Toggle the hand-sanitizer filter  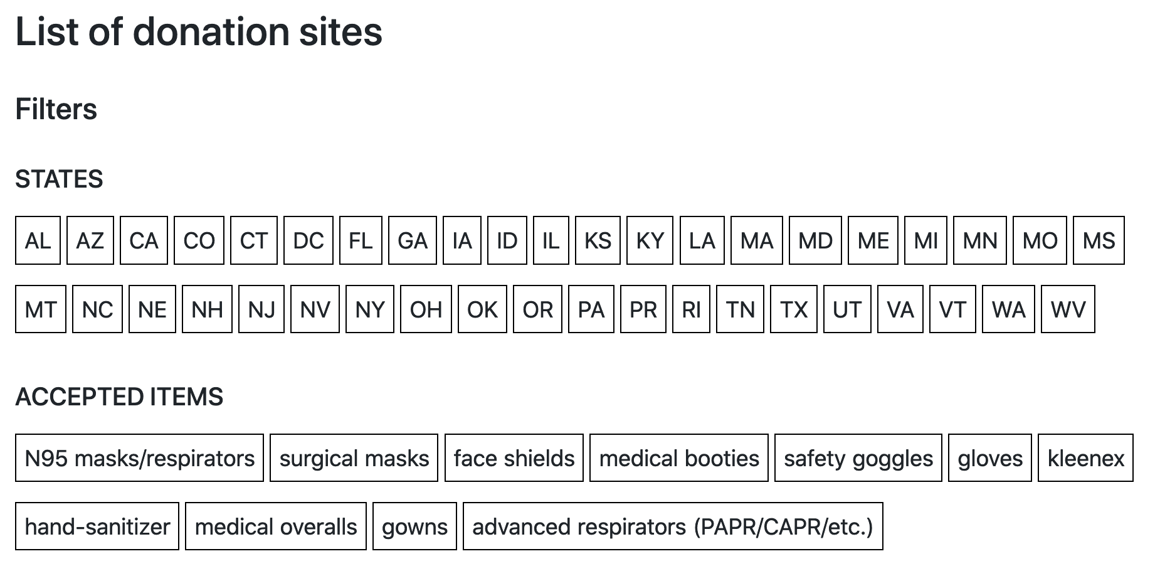pos(97,526)
